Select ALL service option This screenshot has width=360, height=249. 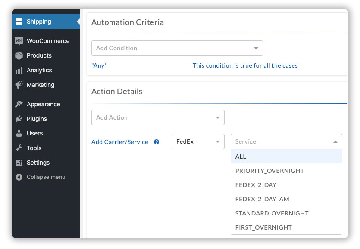tap(286, 157)
